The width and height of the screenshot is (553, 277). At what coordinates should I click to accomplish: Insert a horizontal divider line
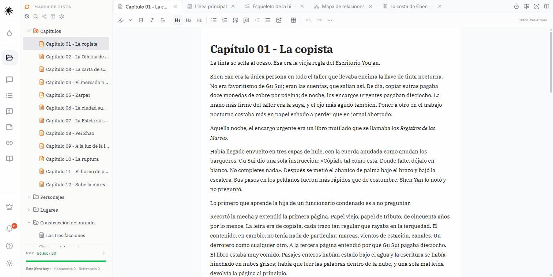pyautogui.click(x=268, y=20)
